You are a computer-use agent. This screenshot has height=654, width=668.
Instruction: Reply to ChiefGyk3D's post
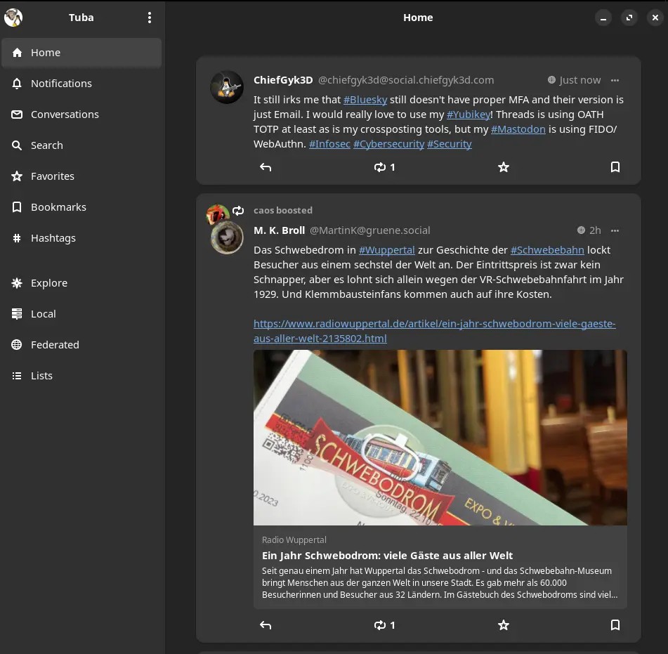(x=266, y=167)
